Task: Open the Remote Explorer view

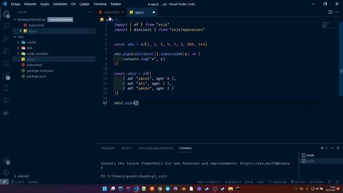Action: pyautogui.click(x=6, y=63)
